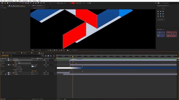
Task: Click the right arrow in the reposition anchor panel
Action: [163, 14]
